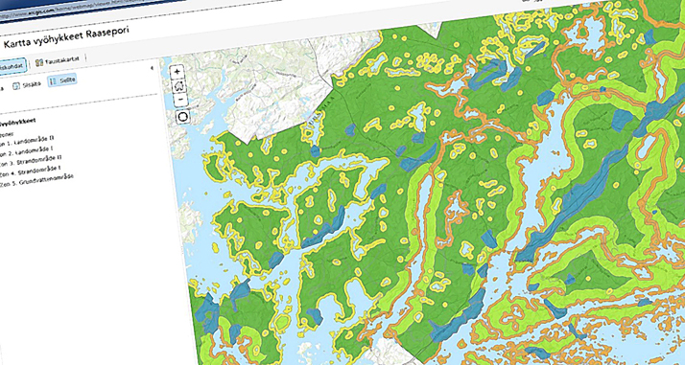
Task: Open the Taustakartat basemaps dropdown
Action: click(58, 60)
